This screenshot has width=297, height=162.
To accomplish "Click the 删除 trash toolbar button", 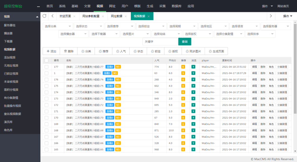I will coord(68,51).
